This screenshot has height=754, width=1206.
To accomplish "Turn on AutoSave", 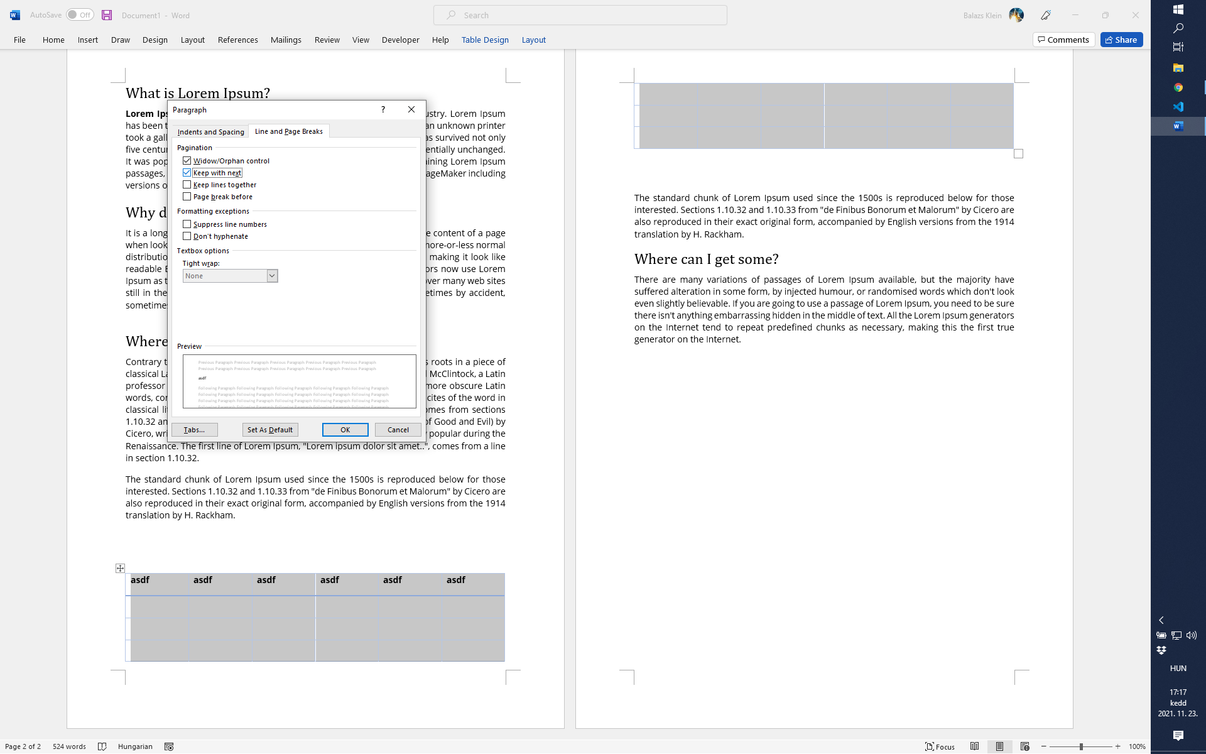I will click(x=79, y=14).
